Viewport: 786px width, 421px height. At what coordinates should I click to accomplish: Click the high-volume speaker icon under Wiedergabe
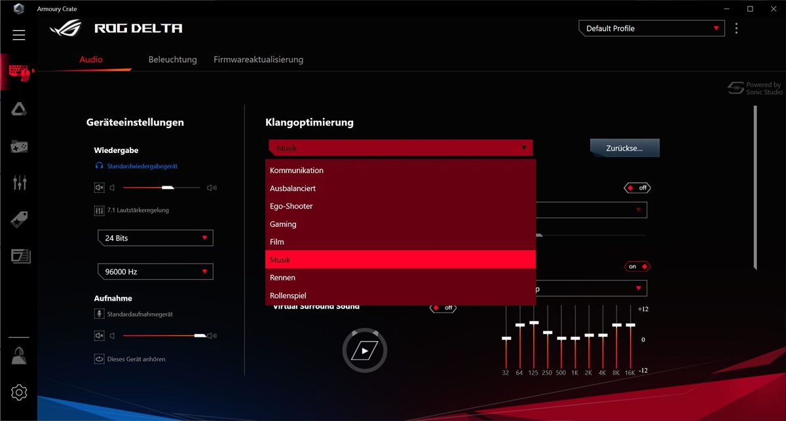pos(212,188)
